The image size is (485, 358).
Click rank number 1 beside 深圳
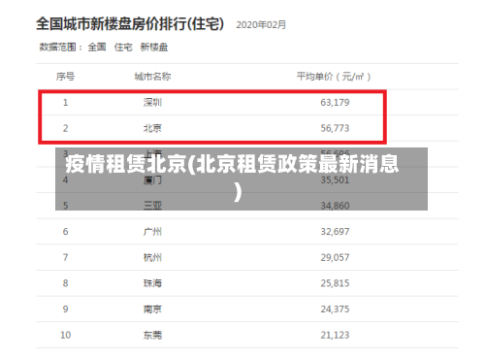[65, 103]
